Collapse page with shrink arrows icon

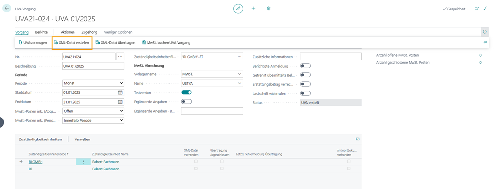(485, 9)
